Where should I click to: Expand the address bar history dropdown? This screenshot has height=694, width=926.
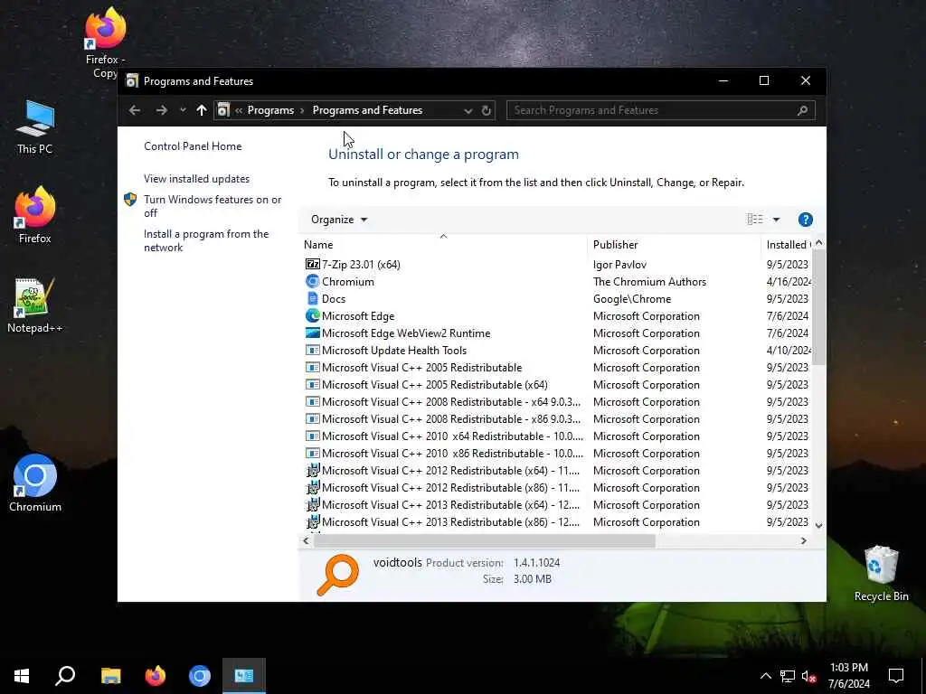point(468,110)
